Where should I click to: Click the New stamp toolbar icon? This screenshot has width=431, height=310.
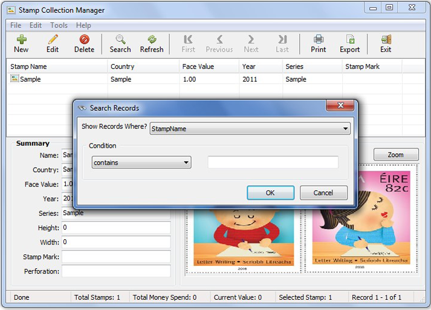[x=21, y=40]
